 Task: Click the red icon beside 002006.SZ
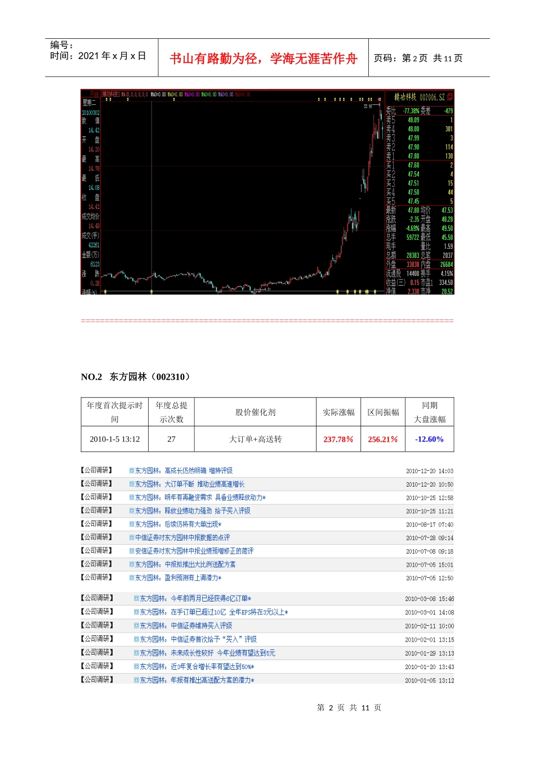pos(450,97)
